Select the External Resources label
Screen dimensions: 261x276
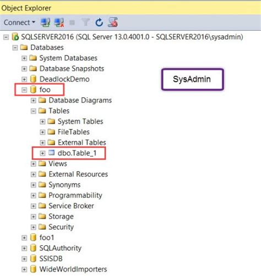coord(78,174)
